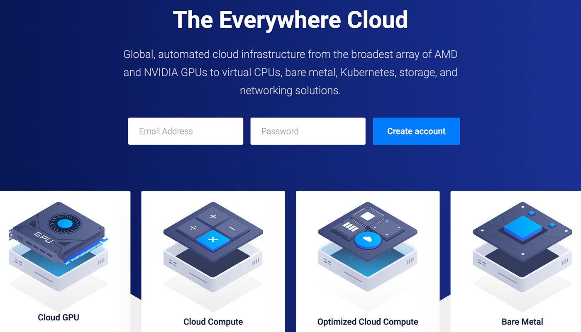Click the Email Address input field

pos(186,131)
